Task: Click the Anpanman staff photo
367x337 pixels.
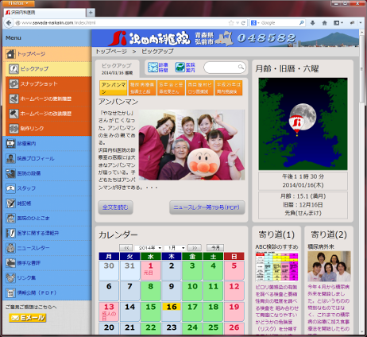Action: tap(192, 145)
